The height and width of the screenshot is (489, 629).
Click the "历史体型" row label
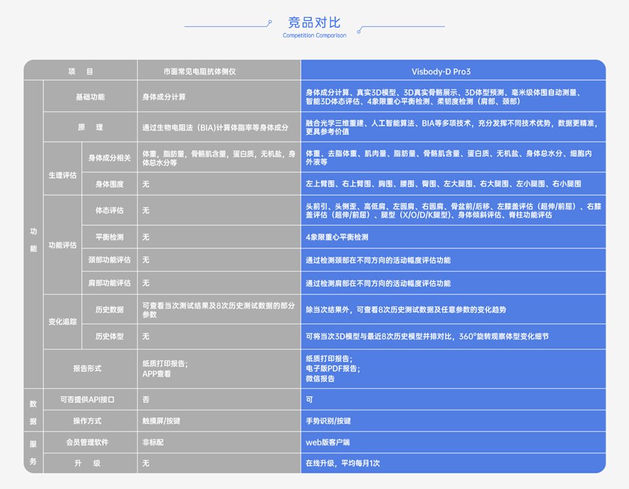pyautogui.click(x=109, y=336)
